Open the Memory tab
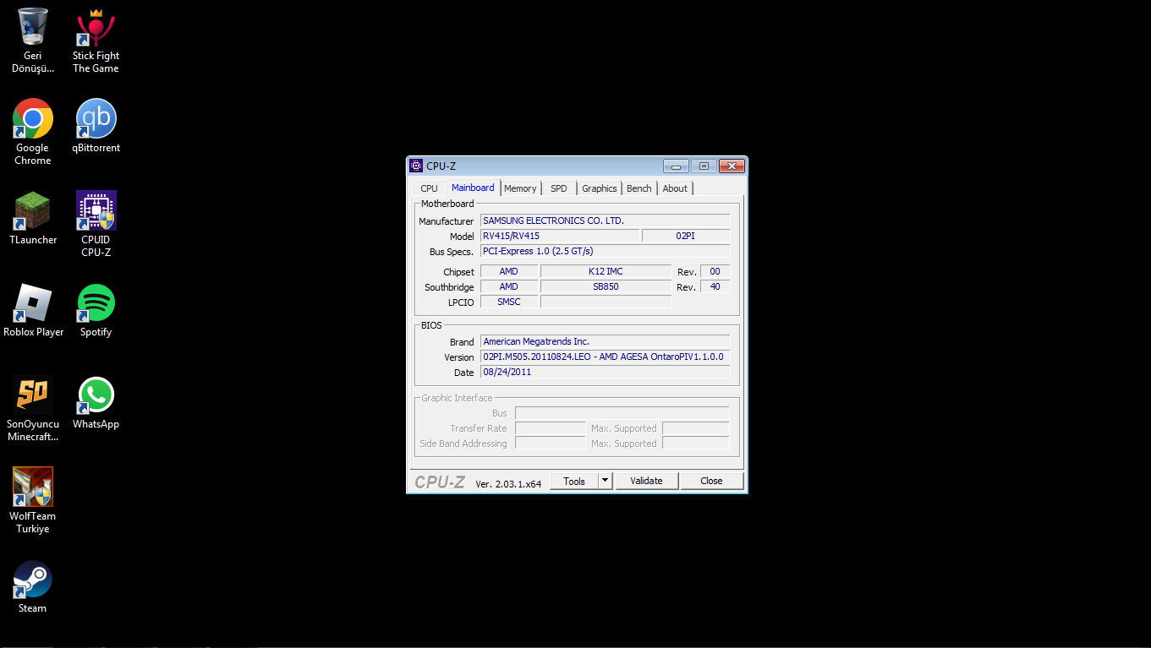The image size is (1151, 648). click(x=520, y=188)
